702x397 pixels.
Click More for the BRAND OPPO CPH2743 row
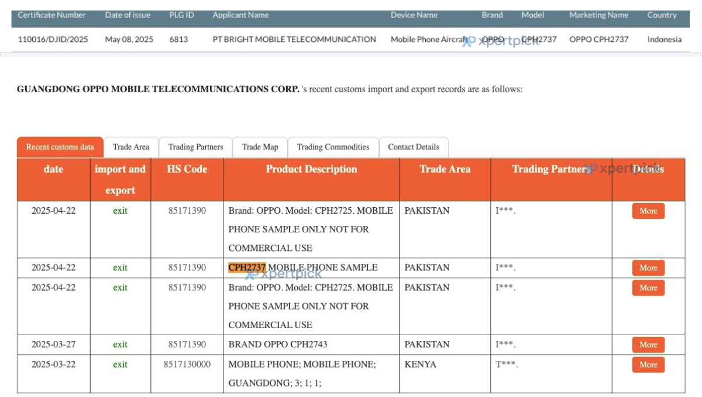coord(648,345)
